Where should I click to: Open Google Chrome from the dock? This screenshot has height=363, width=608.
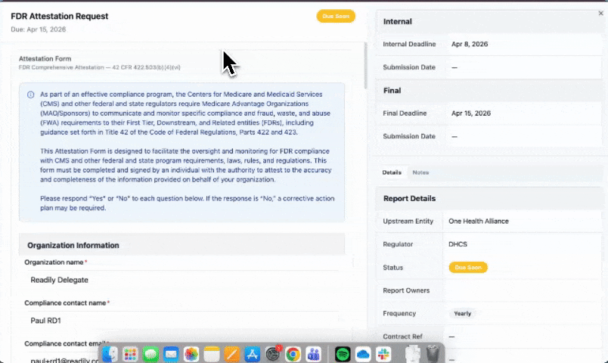tap(293, 354)
